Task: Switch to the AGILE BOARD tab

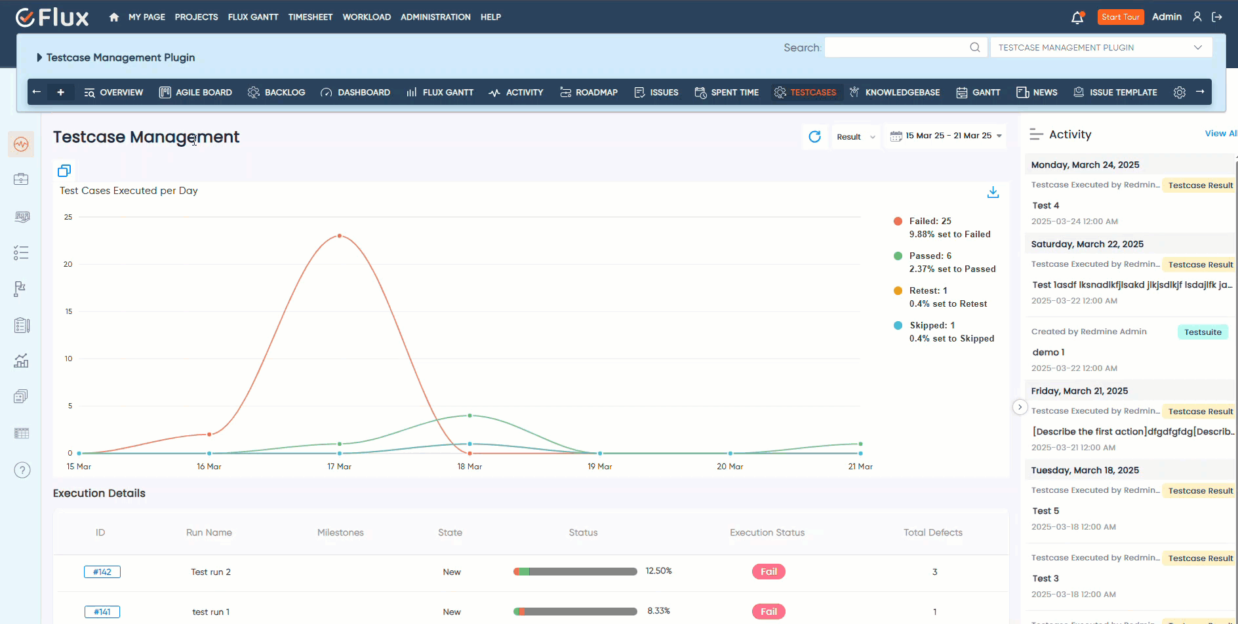Action: [x=195, y=92]
